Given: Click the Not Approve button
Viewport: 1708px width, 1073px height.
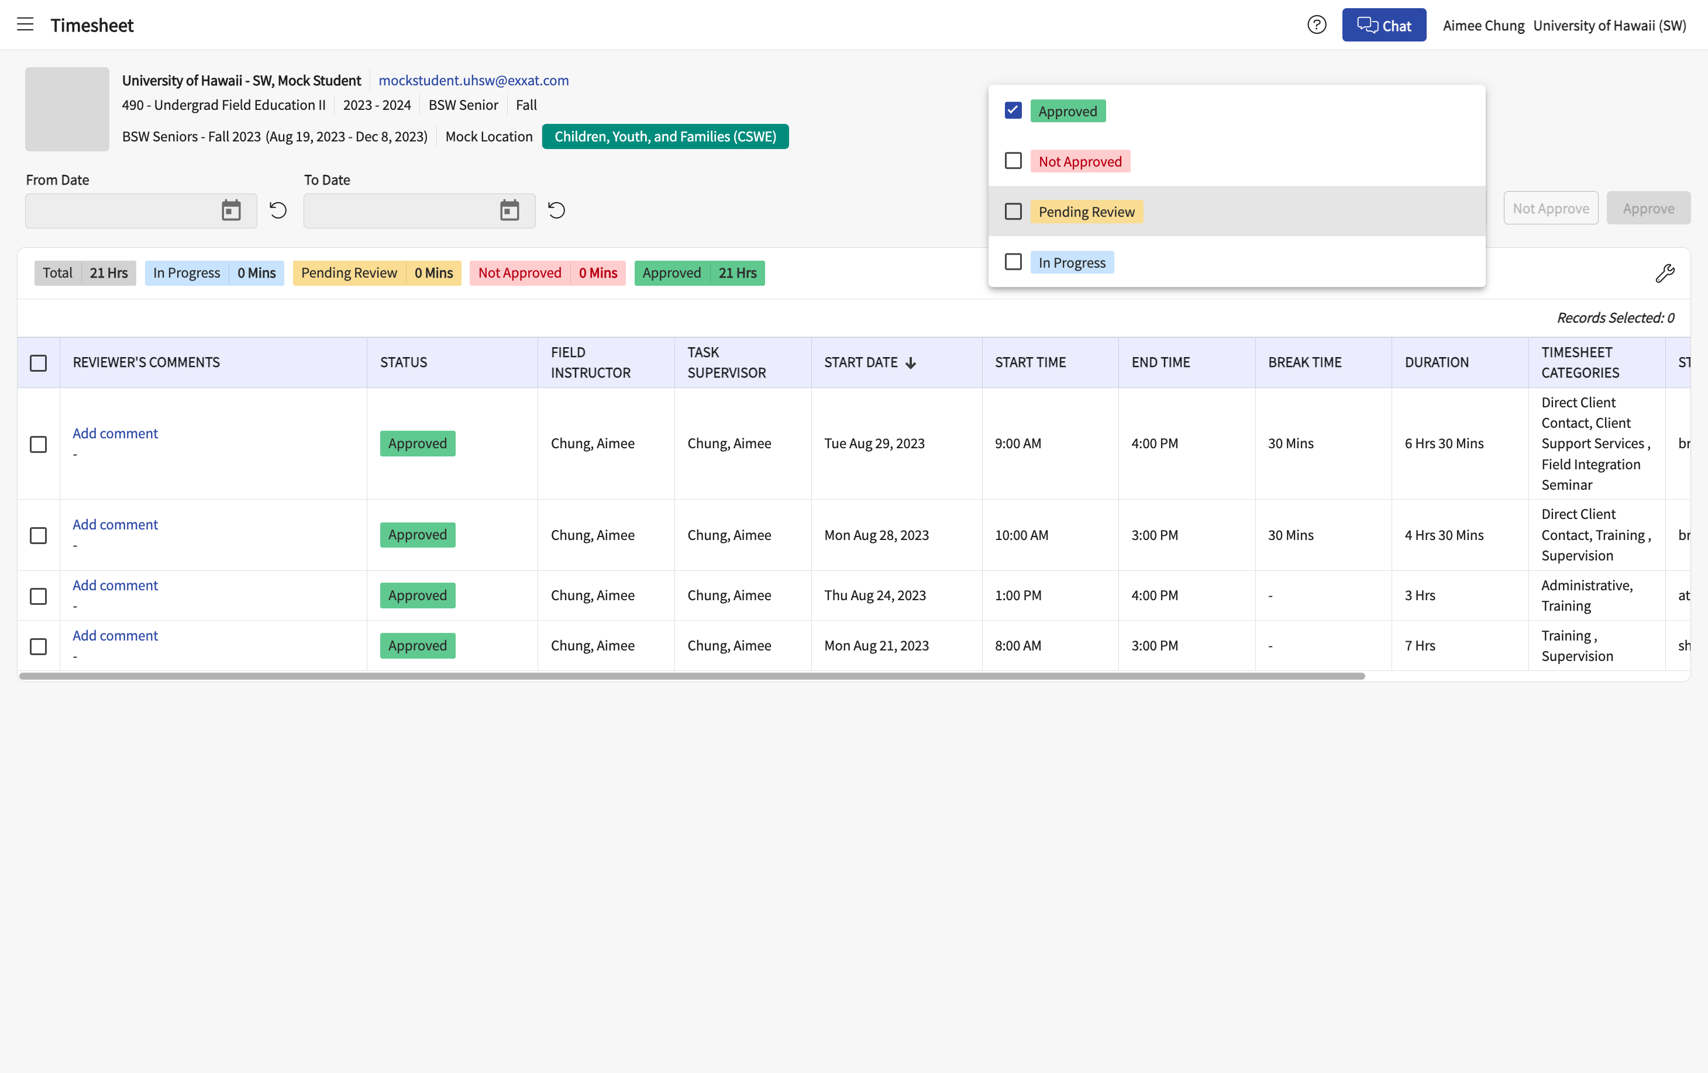Looking at the screenshot, I should pyautogui.click(x=1551, y=209).
